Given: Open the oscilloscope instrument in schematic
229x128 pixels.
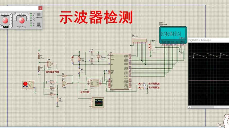Looking at the screenshot, I should (x=98, y=102).
